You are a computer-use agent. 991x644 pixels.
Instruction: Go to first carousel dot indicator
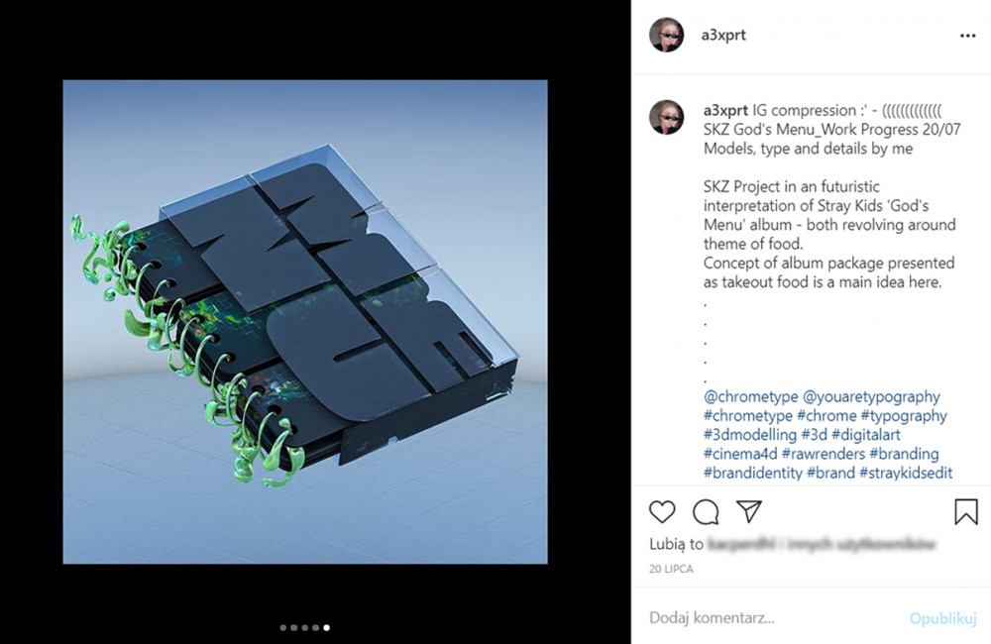coord(283,627)
